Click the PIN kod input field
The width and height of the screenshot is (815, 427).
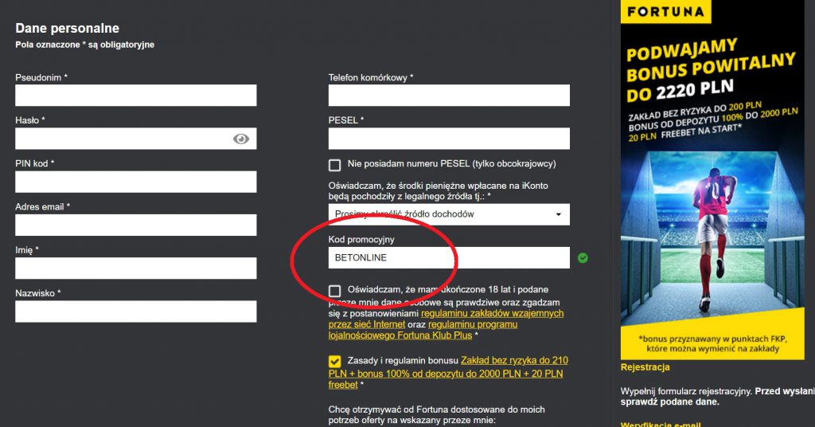135,182
